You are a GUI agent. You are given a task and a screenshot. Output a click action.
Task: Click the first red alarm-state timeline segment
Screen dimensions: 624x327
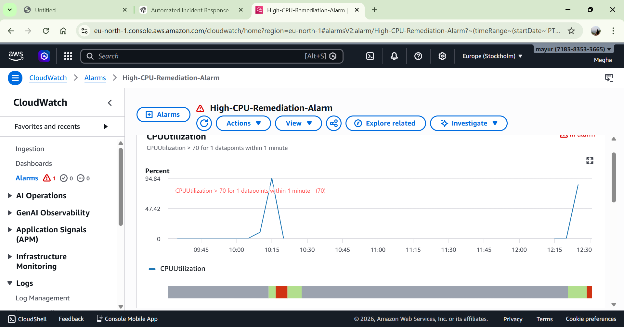click(281, 292)
